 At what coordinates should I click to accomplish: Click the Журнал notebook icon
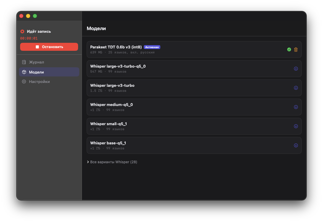pyautogui.click(x=24, y=62)
